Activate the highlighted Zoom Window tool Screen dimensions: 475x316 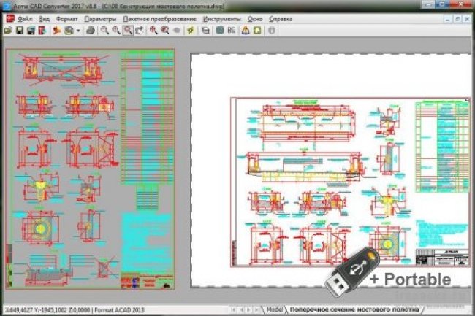[x=128, y=31]
